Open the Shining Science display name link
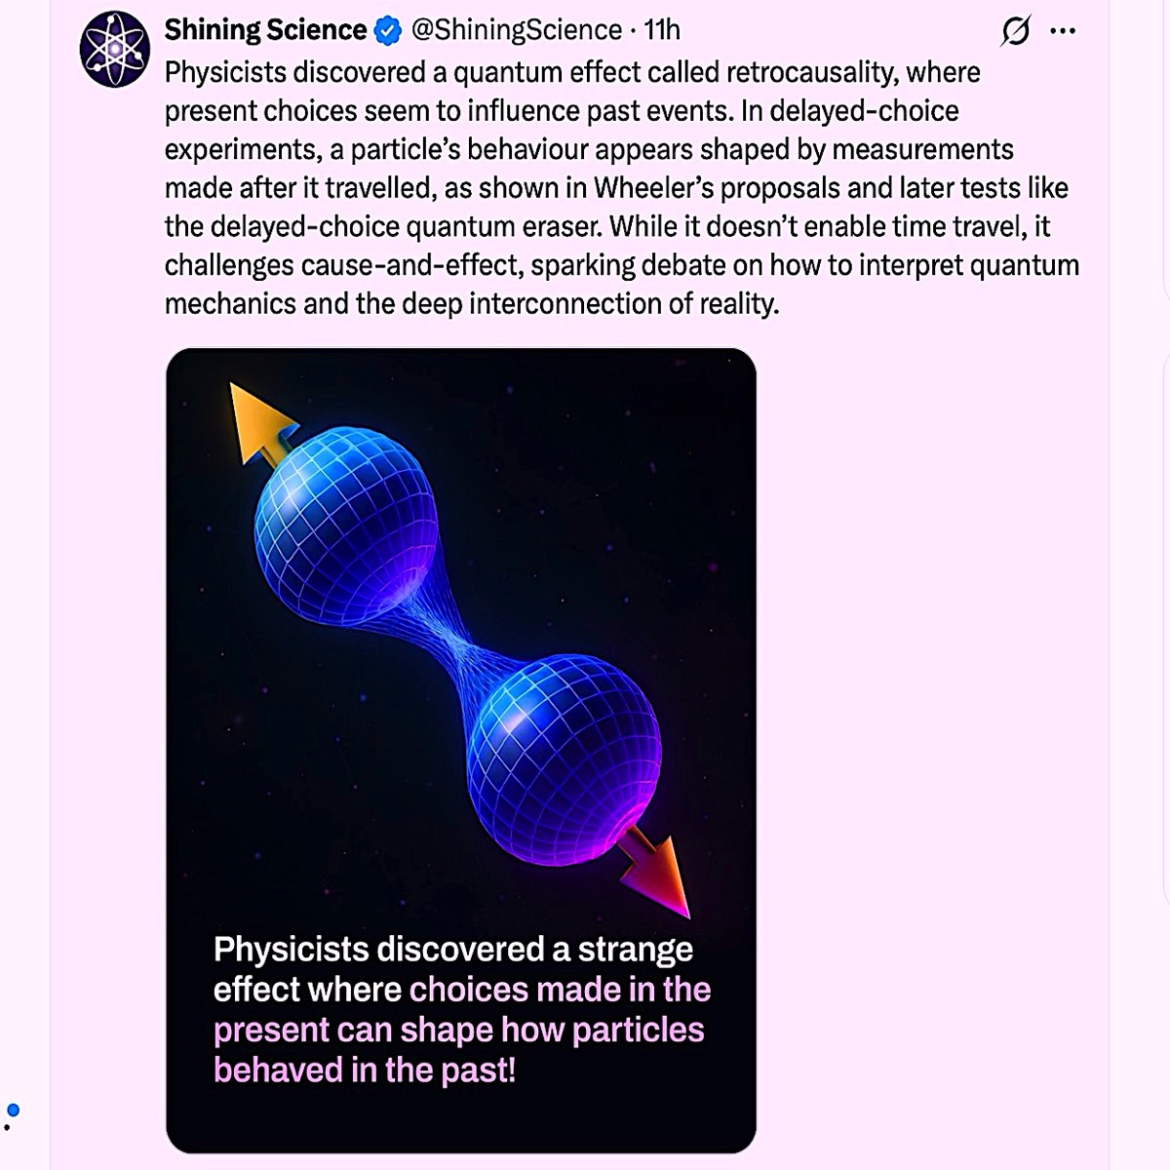This screenshot has width=1170, height=1170. [265, 31]
